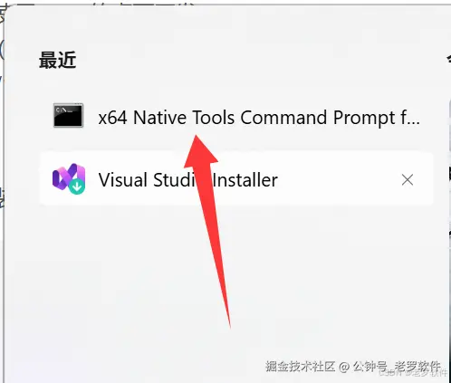Click the 公钟号_老罗软件 watermark text

(x=397, y=367)
